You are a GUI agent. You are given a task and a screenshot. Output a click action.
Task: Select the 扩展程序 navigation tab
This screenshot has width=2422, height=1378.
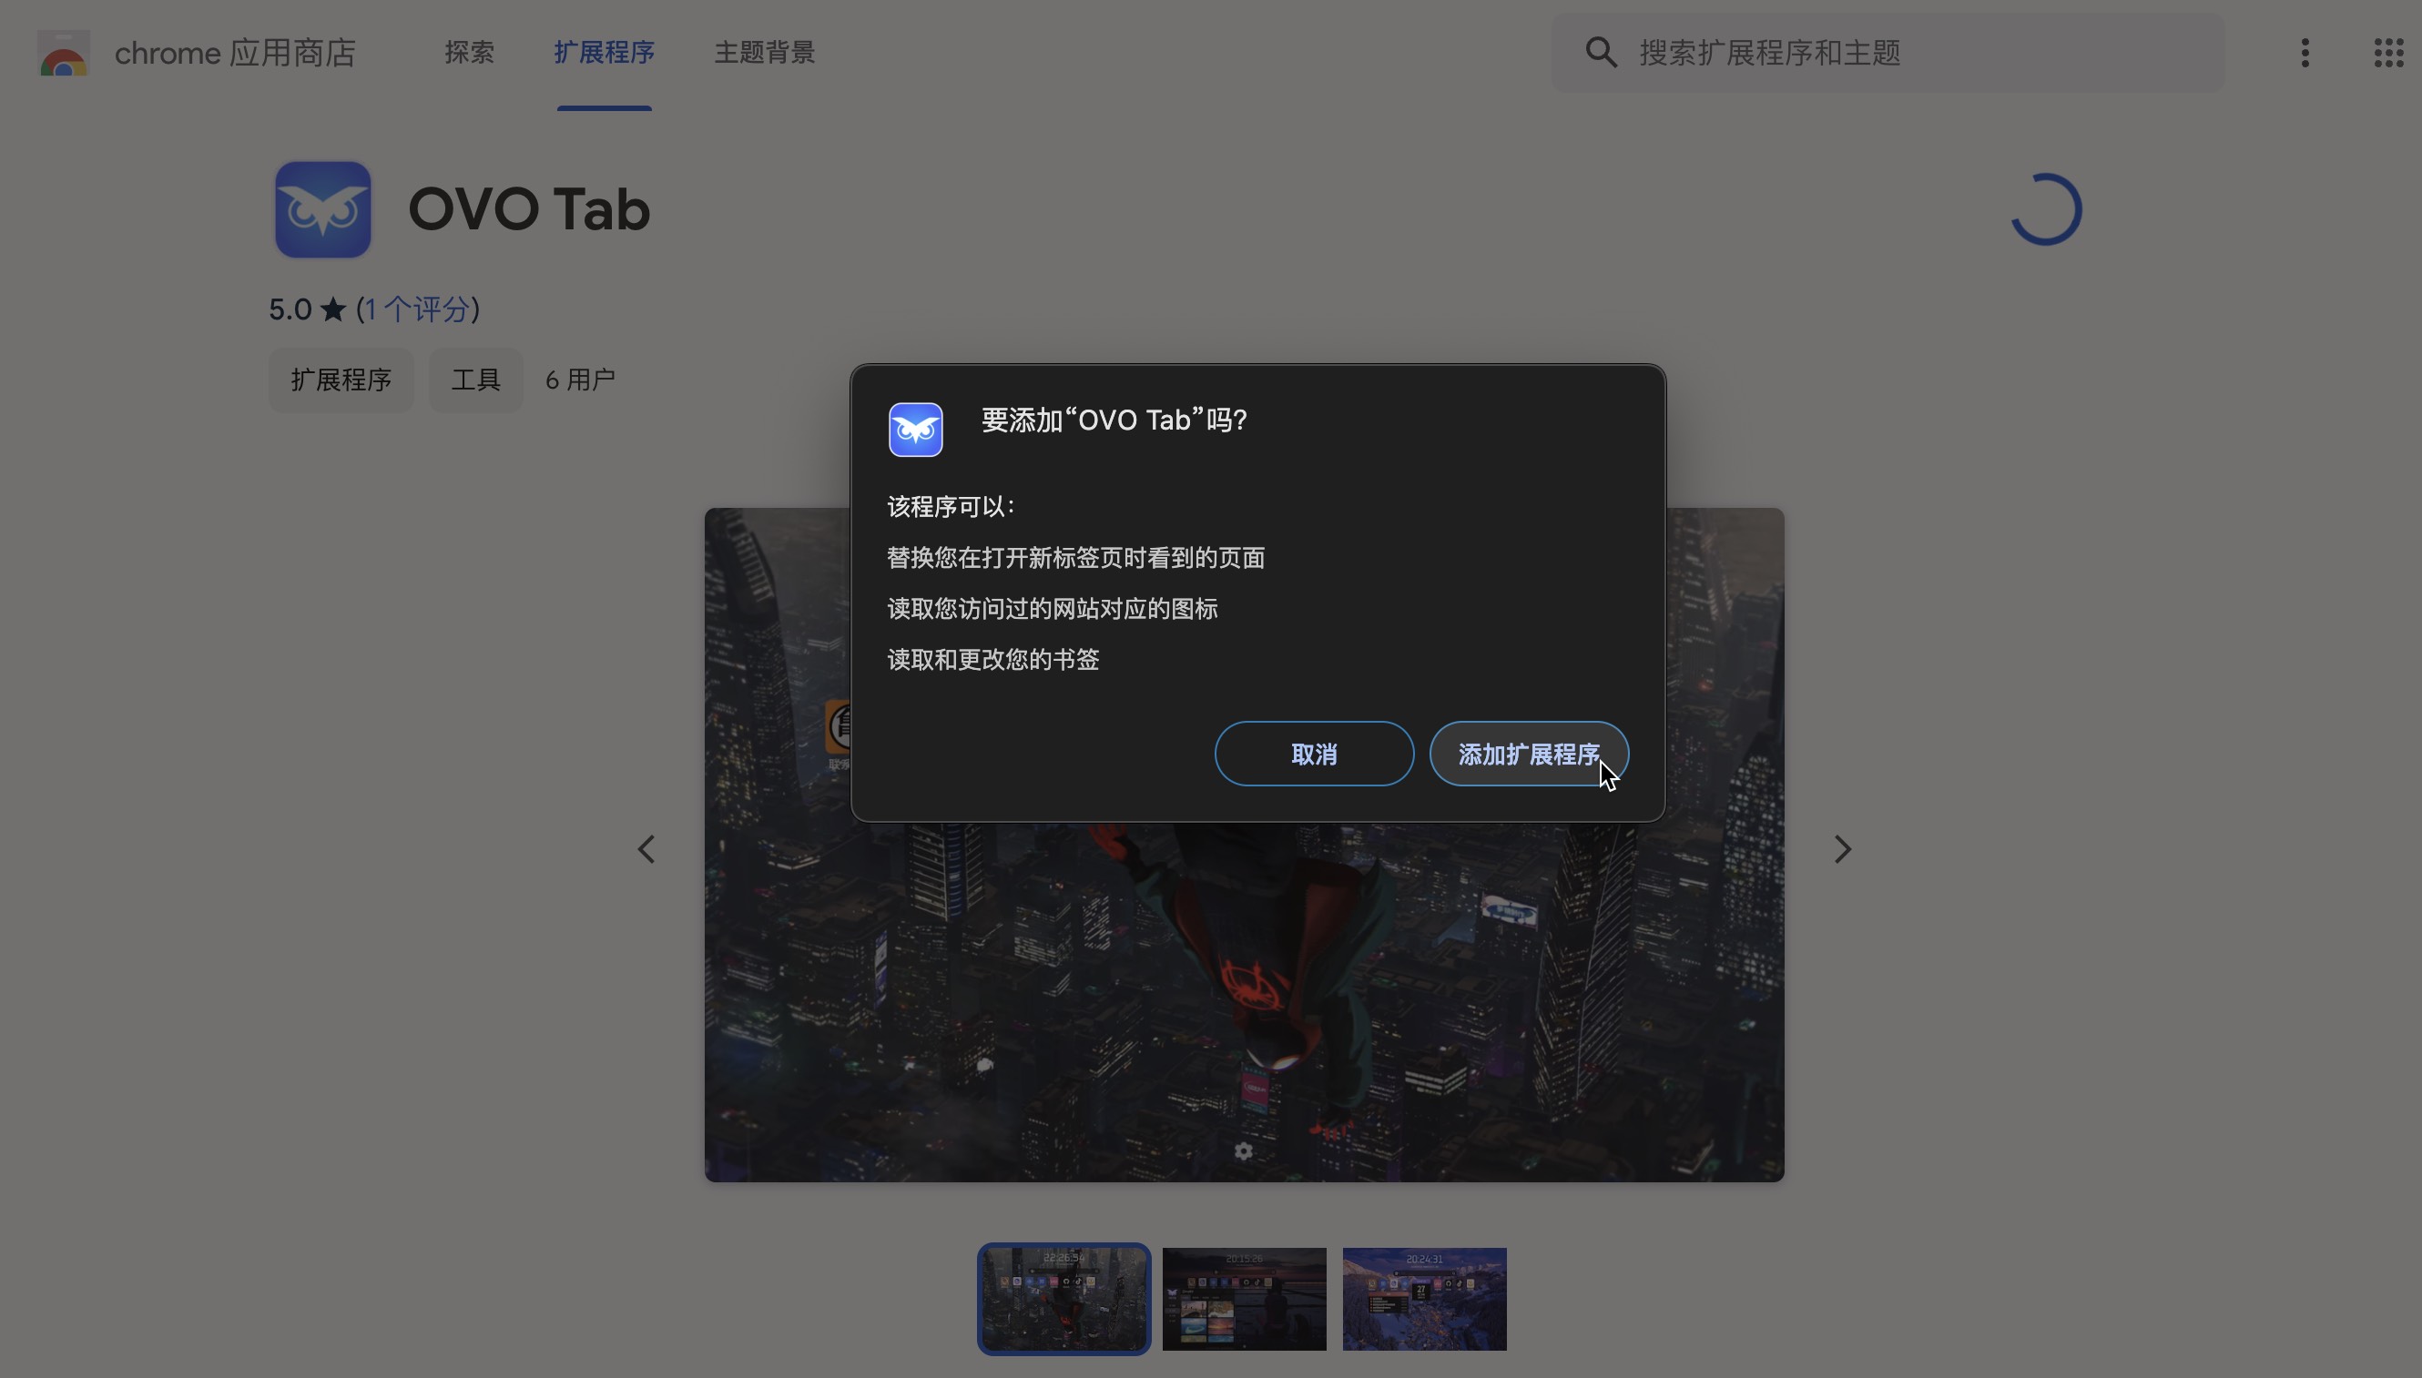[604, 53]
